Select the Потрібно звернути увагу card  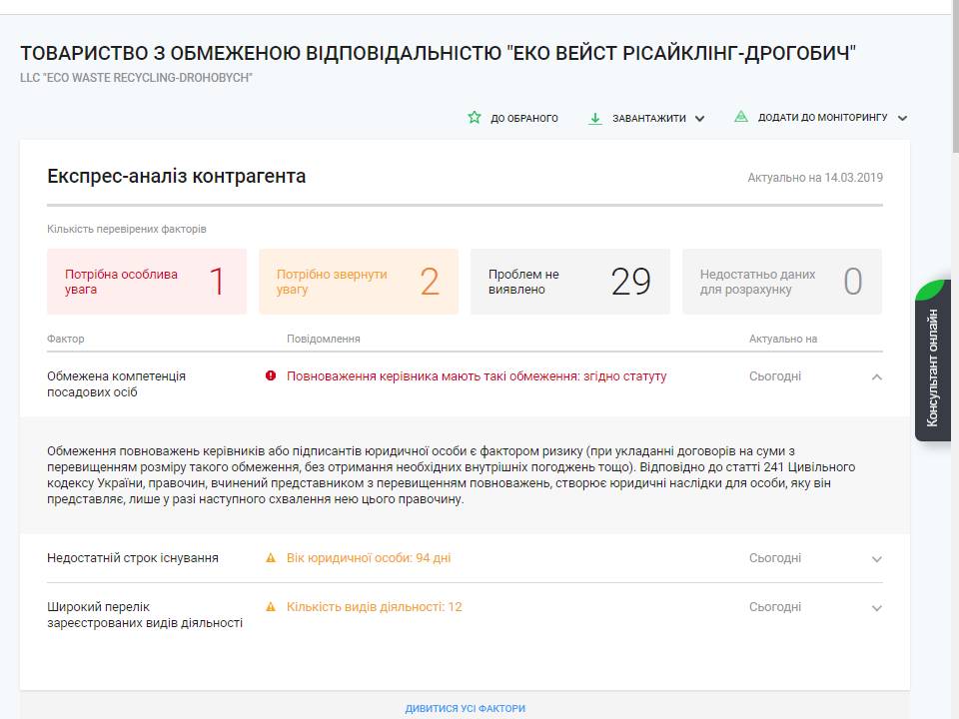tap(359, 282)
